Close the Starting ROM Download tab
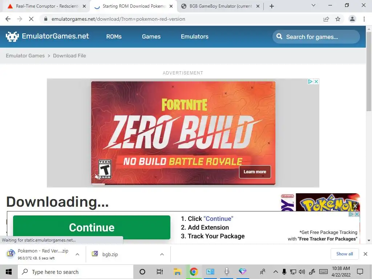 coord(171,7)
